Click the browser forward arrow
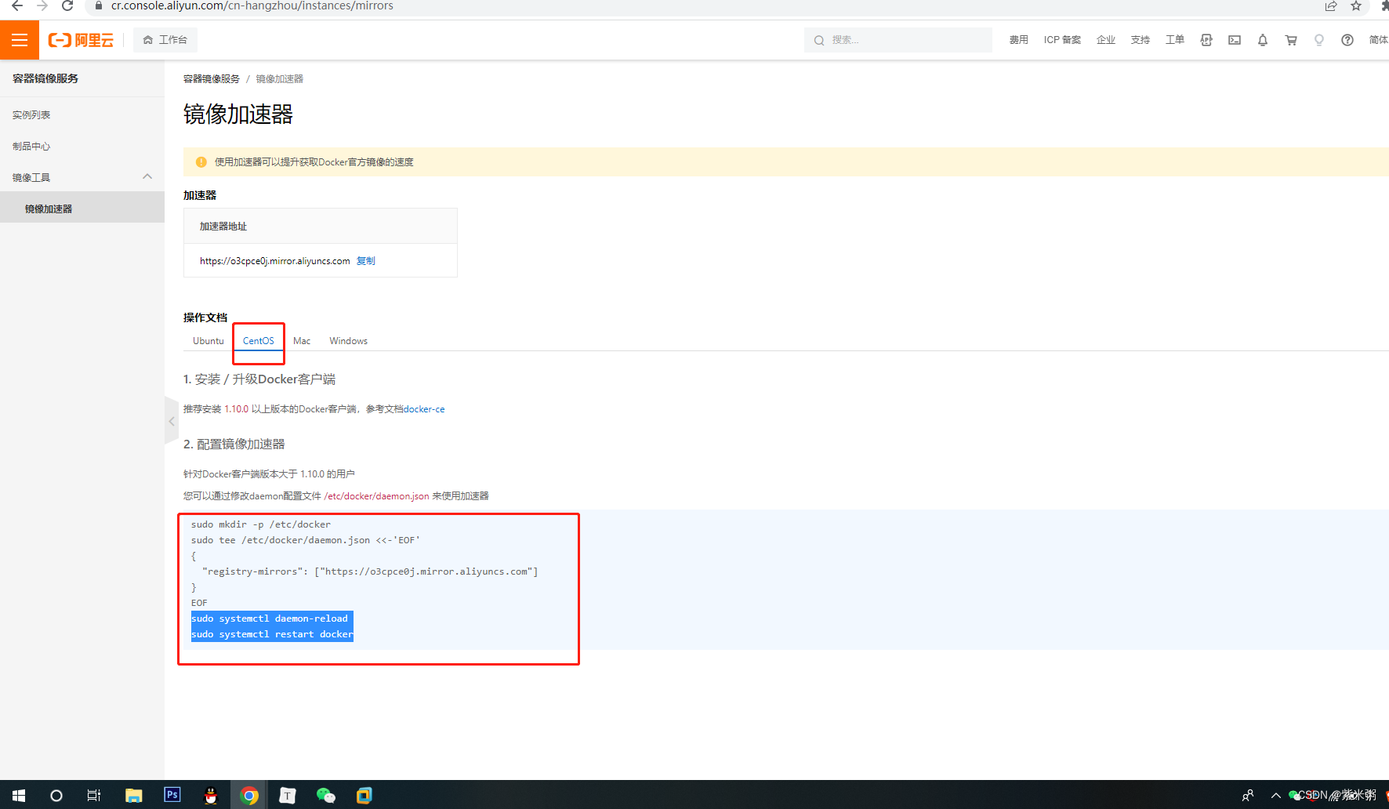1389x809 pixels. click(42, 6)
